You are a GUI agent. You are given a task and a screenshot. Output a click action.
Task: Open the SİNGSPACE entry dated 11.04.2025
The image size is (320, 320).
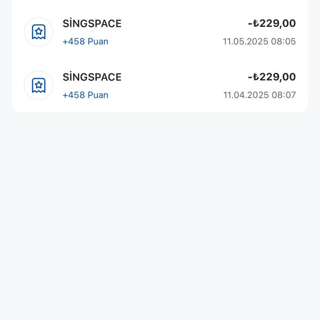pyautogui.click(x=167, y=86)
